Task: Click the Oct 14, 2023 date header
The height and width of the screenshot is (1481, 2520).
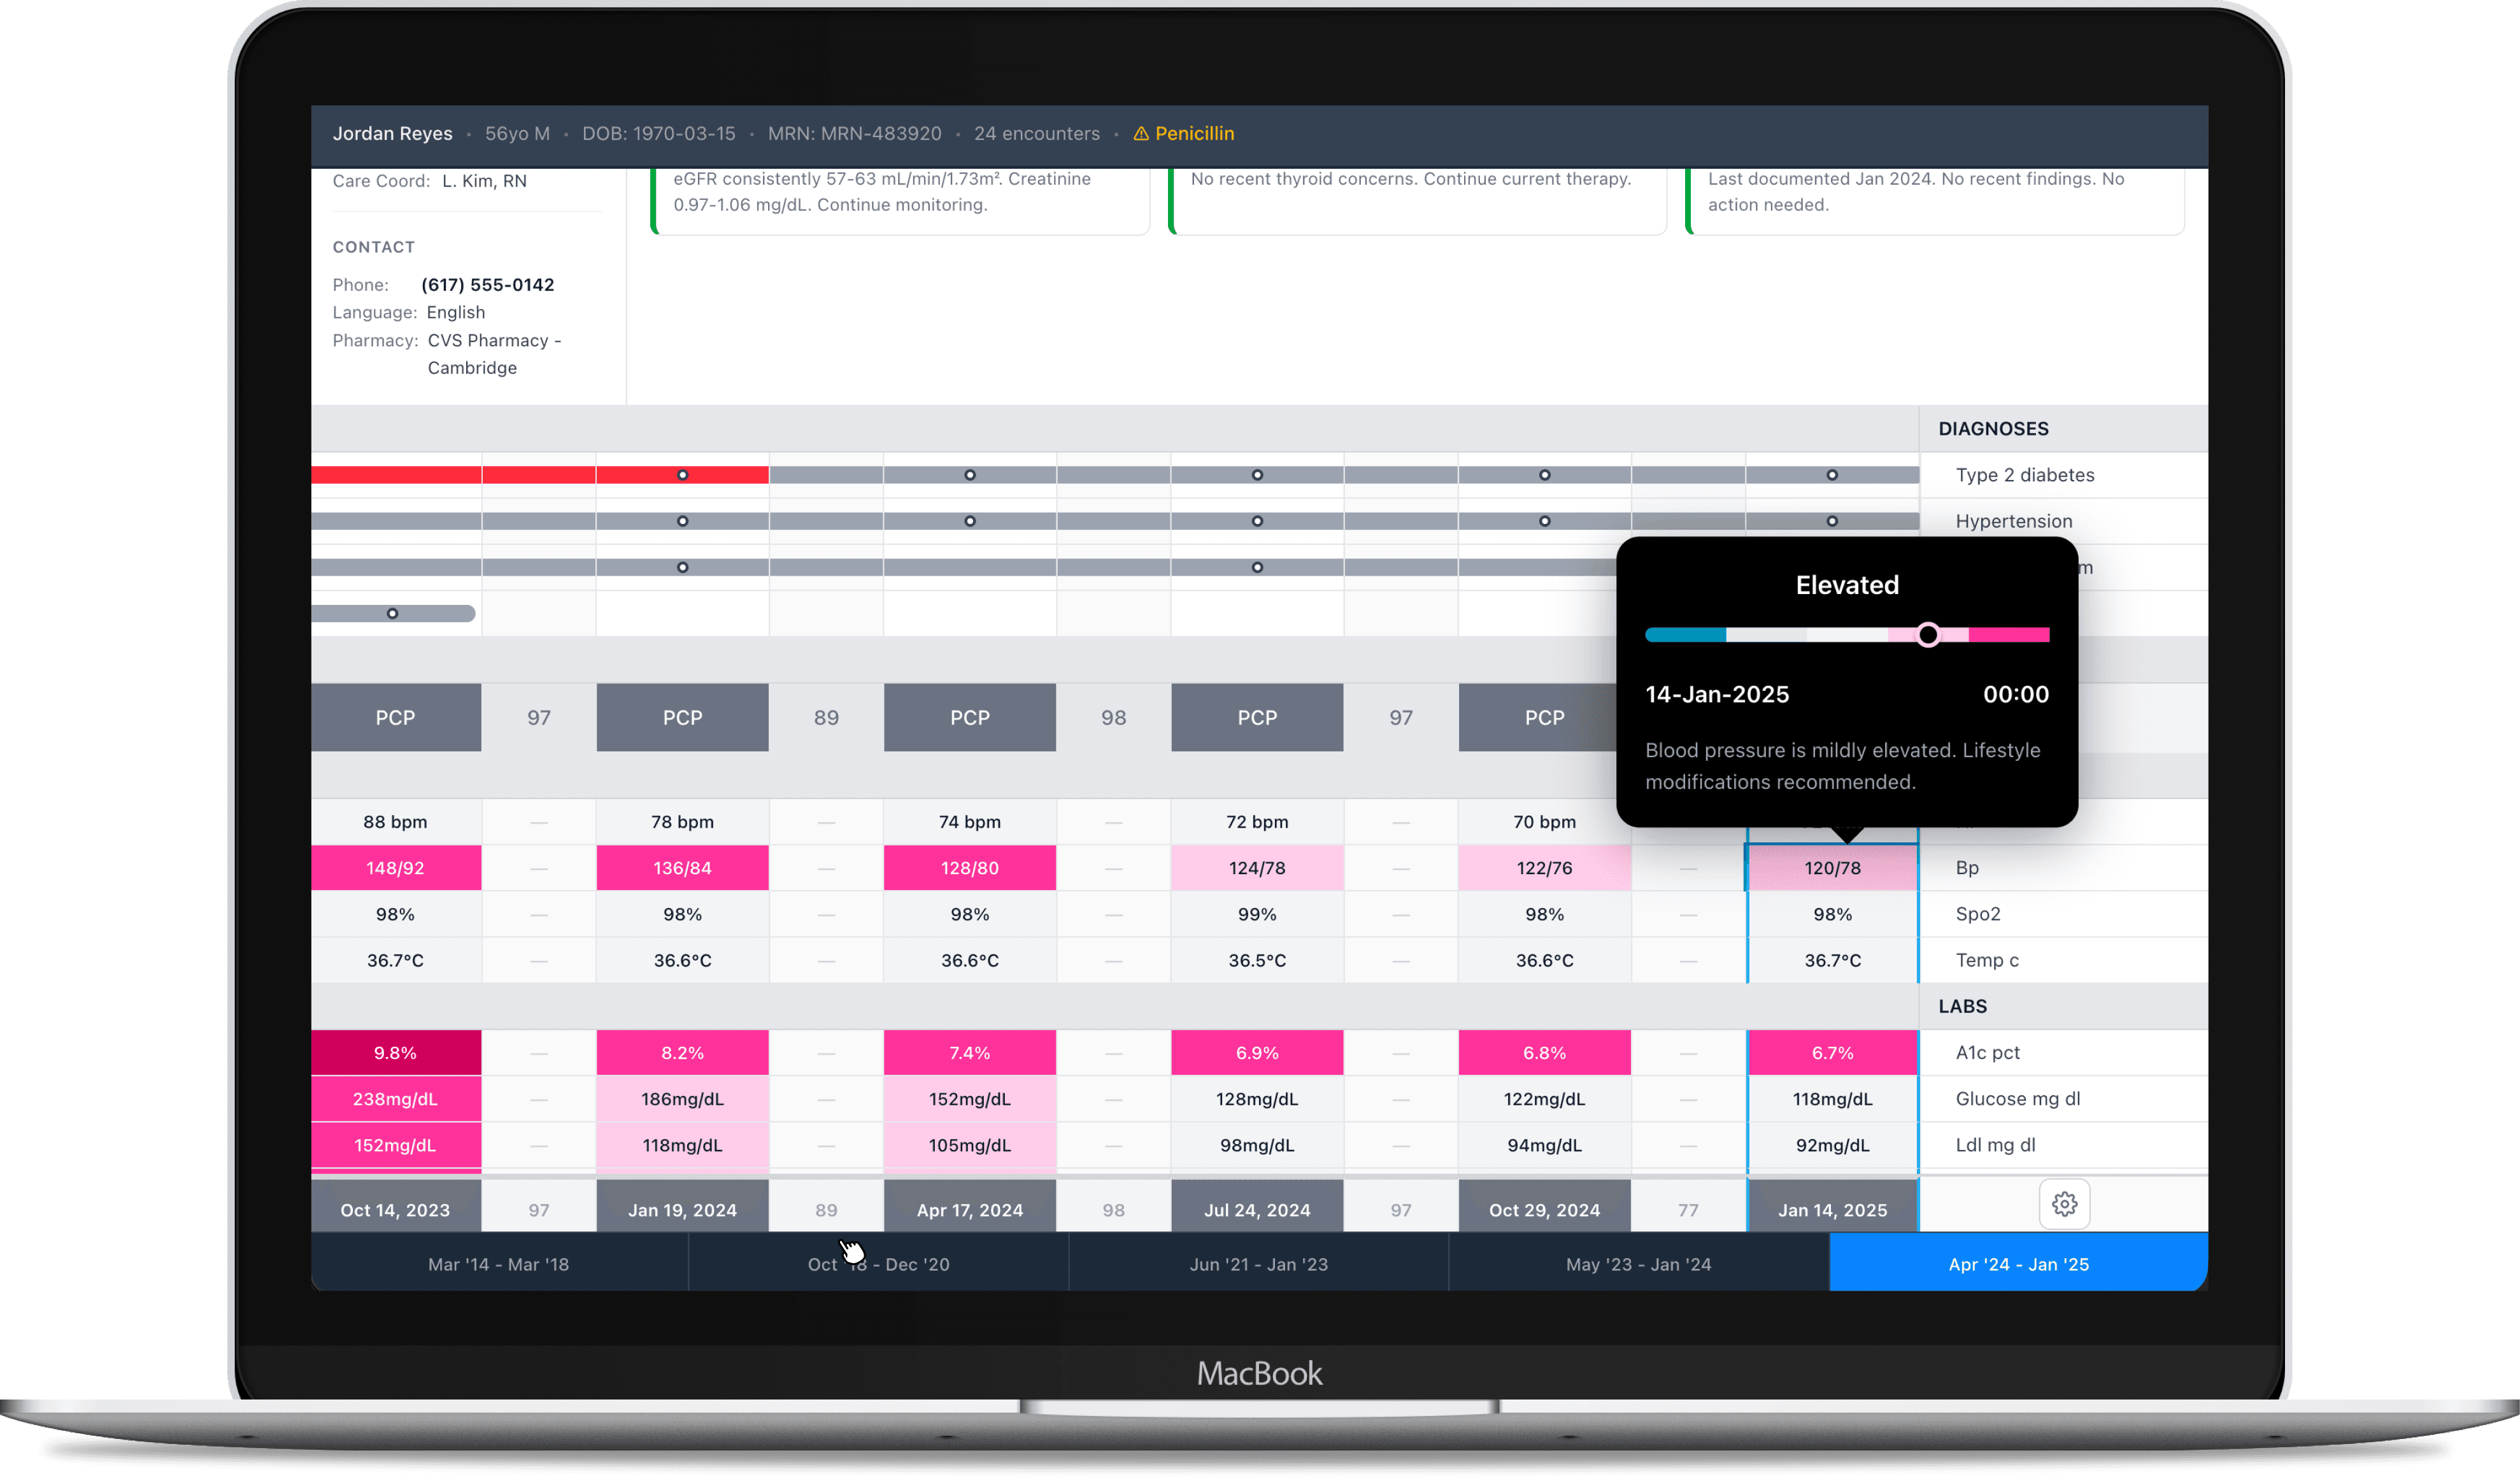Action: tap(395, 1210)
